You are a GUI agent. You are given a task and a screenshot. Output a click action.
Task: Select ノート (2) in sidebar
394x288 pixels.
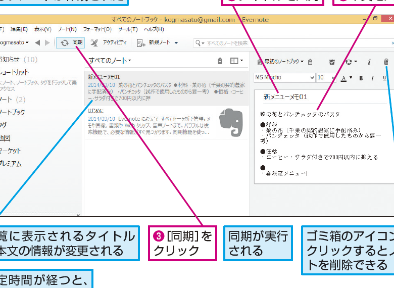13,100
